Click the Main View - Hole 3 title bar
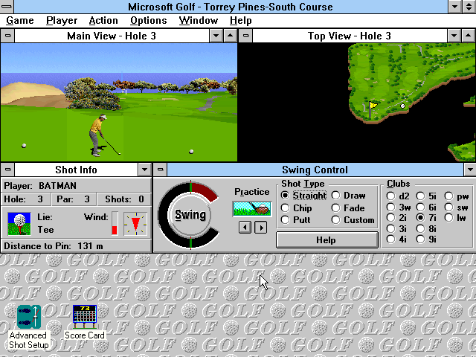 pyautogui.click(x=112, y=36)
